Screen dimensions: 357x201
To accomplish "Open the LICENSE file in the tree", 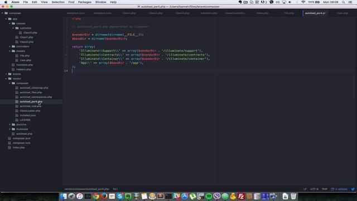I will 25,120.
